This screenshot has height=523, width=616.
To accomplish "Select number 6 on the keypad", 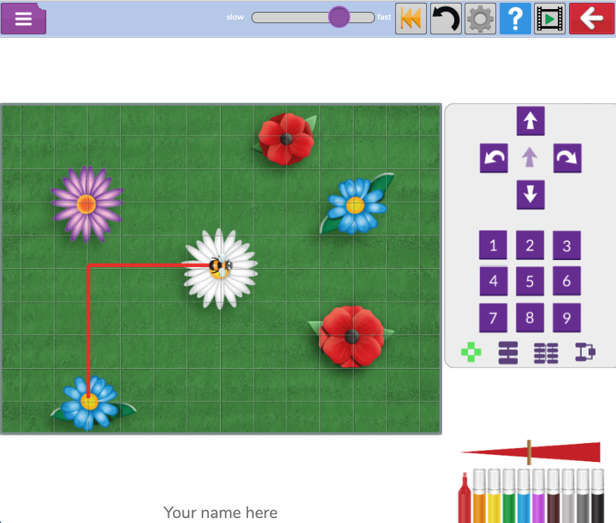I will pos(566,281).
